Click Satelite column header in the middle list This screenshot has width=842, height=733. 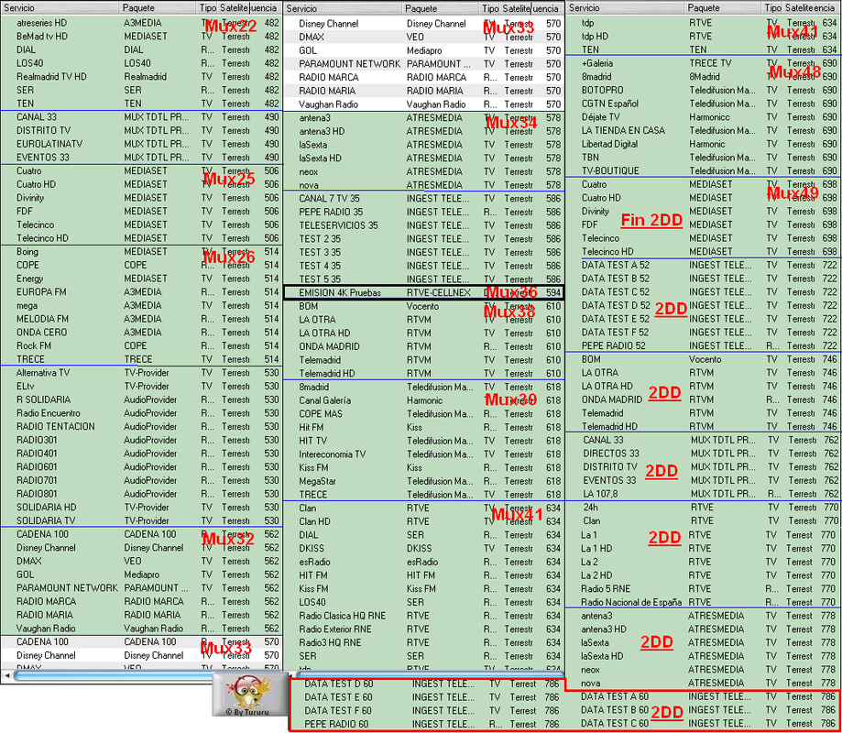click(516, 8)
